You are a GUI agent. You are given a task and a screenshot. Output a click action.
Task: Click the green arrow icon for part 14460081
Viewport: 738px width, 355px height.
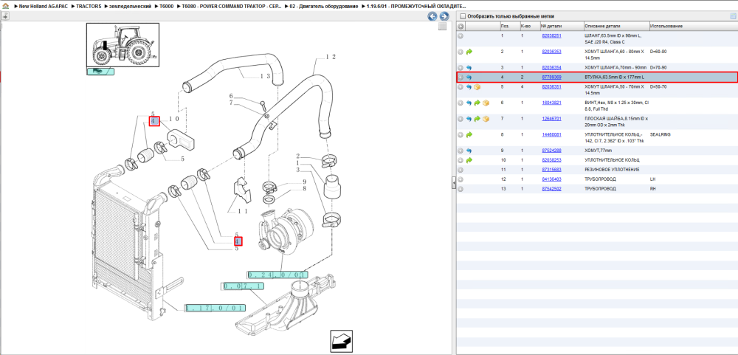tap(469, 134)
